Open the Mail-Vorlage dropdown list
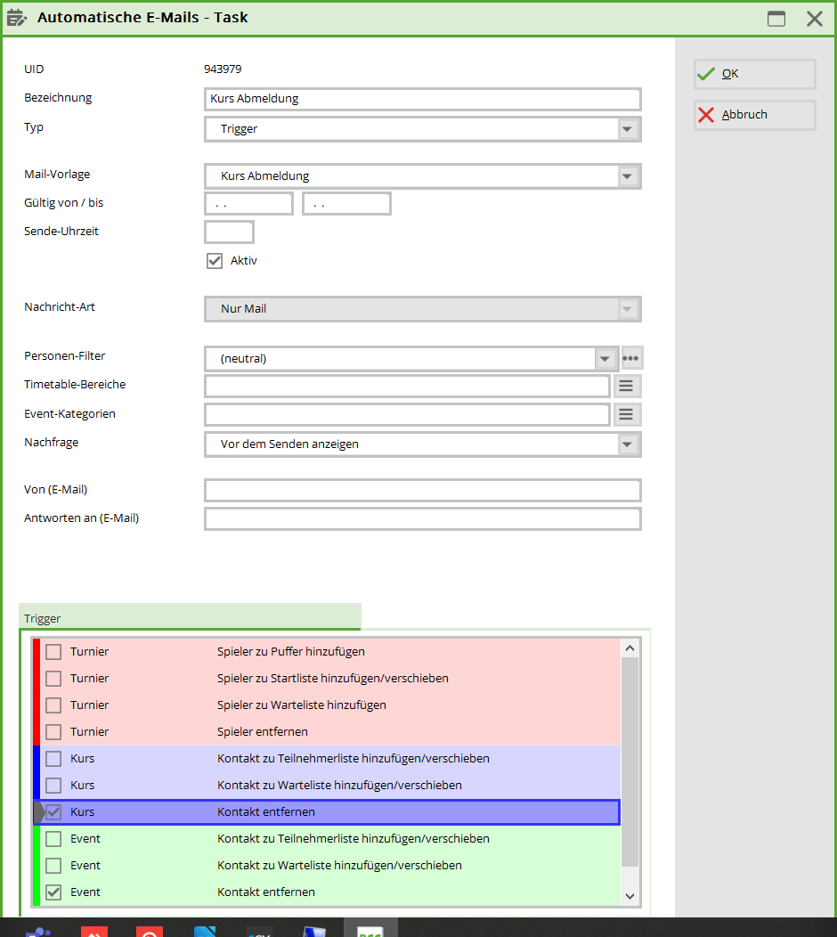This screenshot has height=937, width=837. 628,176
